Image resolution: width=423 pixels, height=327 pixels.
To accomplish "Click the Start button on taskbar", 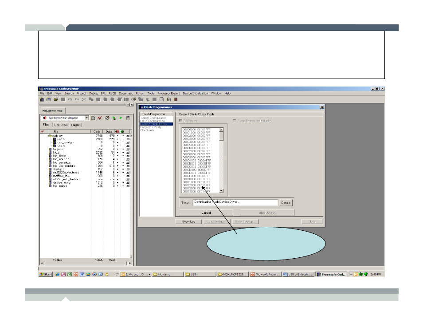I will (x=46, y=274).
